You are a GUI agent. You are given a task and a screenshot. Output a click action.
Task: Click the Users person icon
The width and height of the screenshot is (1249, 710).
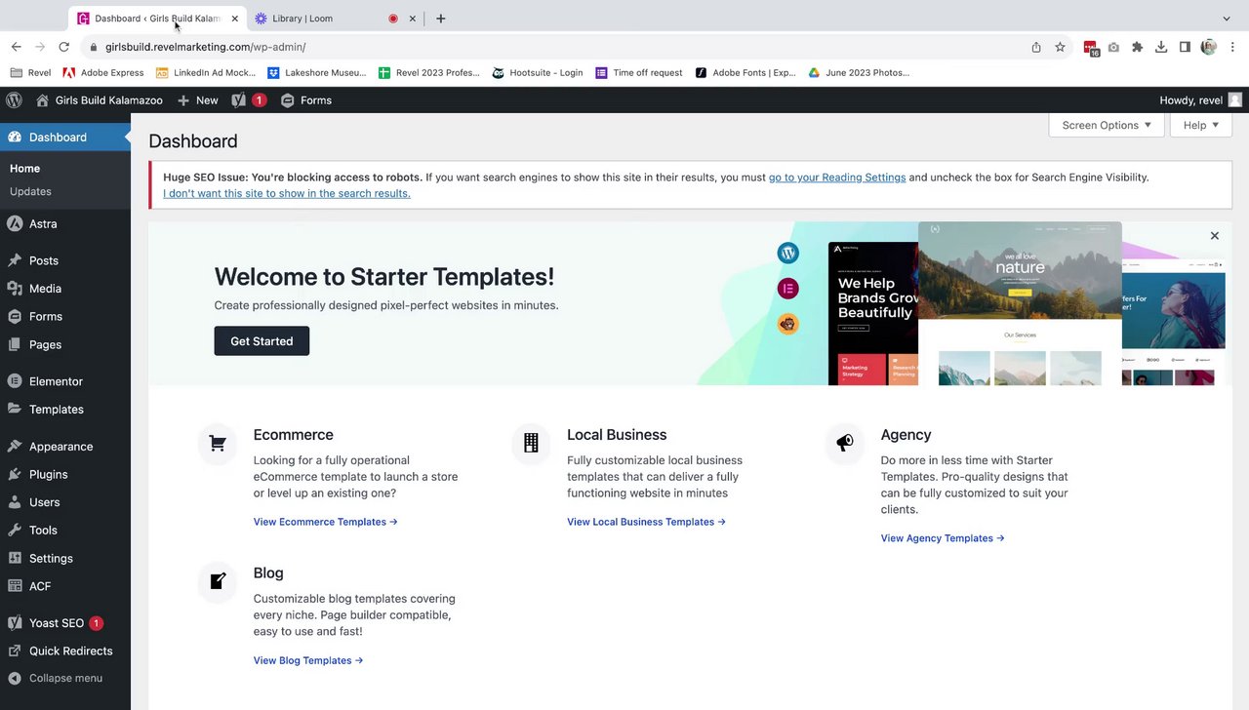point(15,502)
